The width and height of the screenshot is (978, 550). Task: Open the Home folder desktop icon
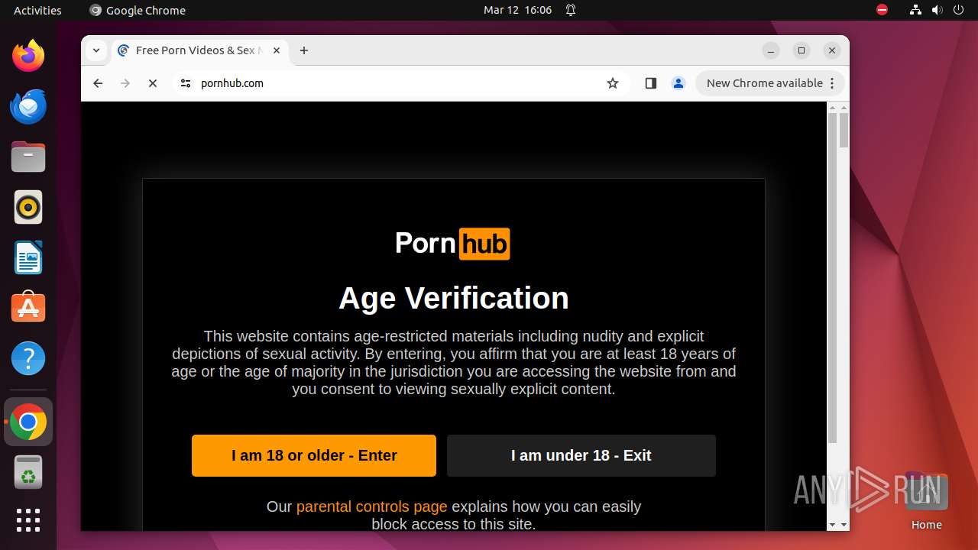[926, 501]
